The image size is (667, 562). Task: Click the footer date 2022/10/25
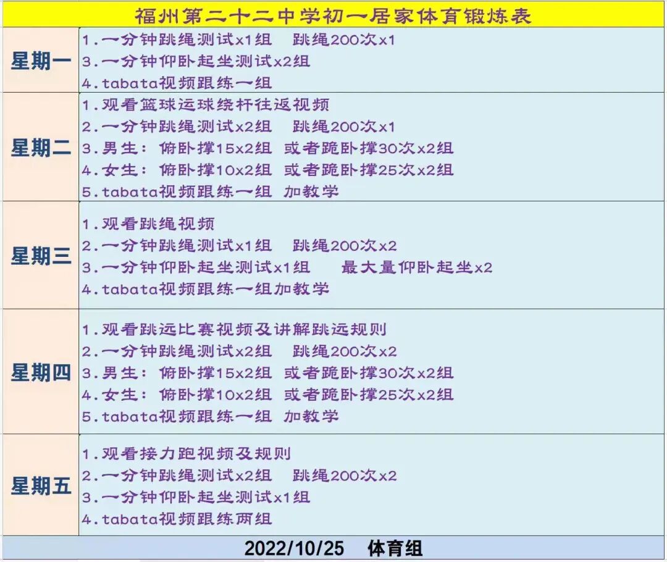(x=295, y=548)
